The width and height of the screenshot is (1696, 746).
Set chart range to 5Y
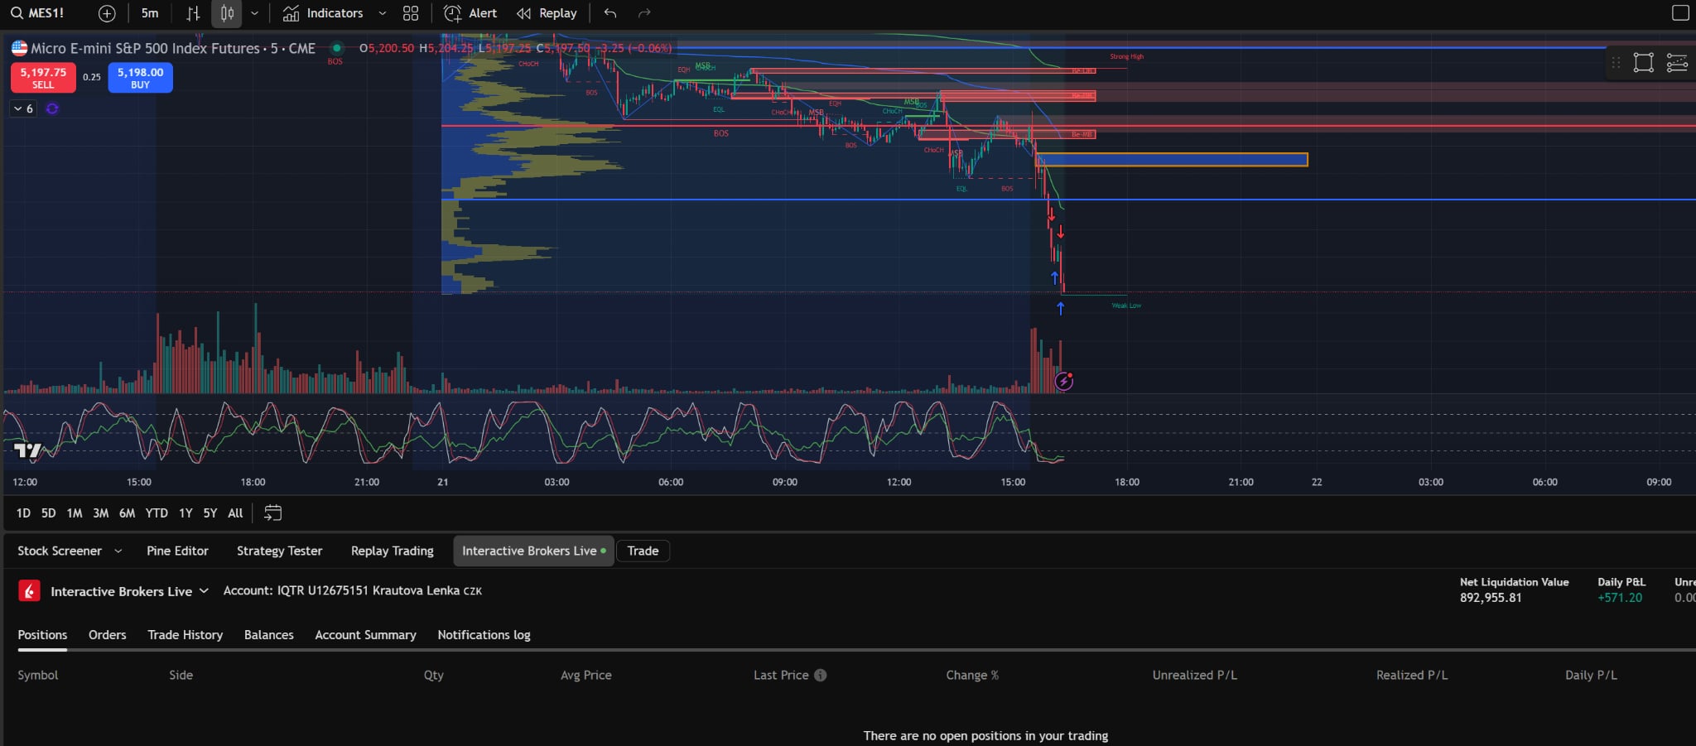click(x=210, y=513)
